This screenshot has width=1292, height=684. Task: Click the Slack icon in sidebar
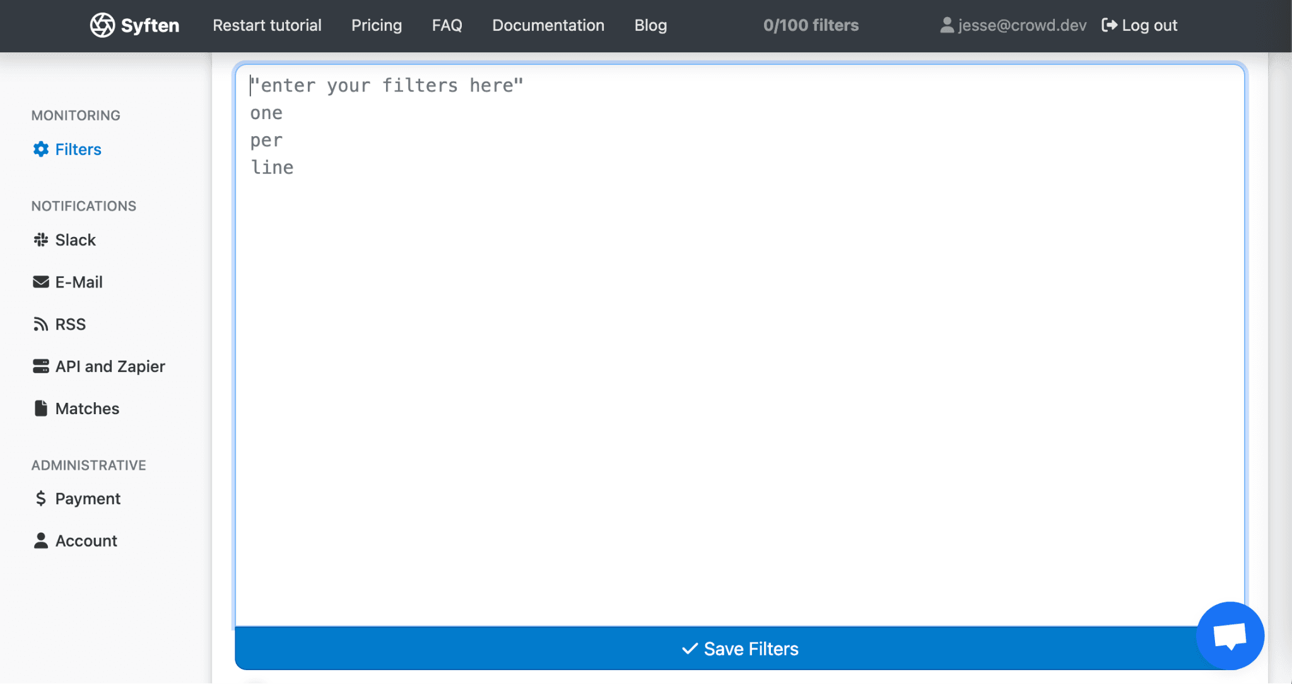[41, 240]
